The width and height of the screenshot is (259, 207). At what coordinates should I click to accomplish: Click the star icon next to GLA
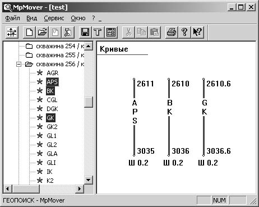(x=40, y=154)
